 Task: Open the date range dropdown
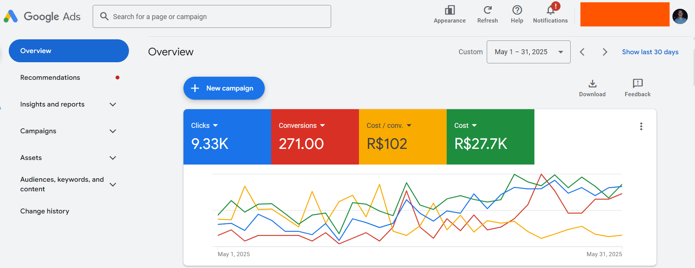tap(528, 52)
